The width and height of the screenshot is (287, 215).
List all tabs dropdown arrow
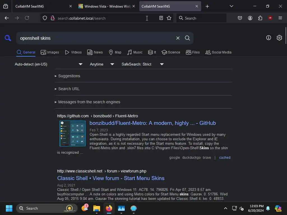(x=231, y=6)
